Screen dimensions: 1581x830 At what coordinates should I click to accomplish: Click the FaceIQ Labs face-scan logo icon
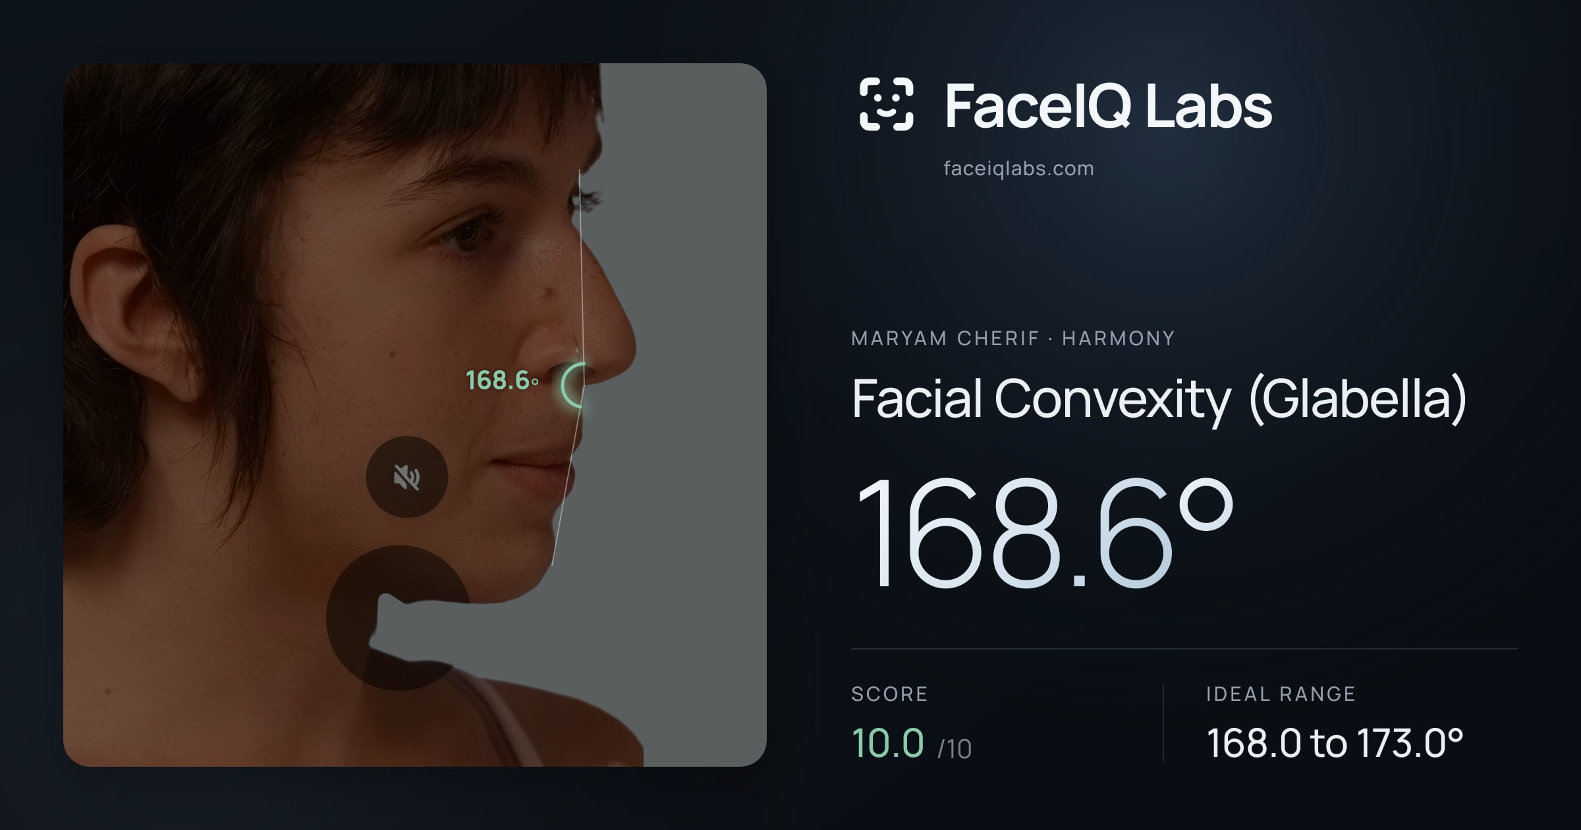(887, 104)
